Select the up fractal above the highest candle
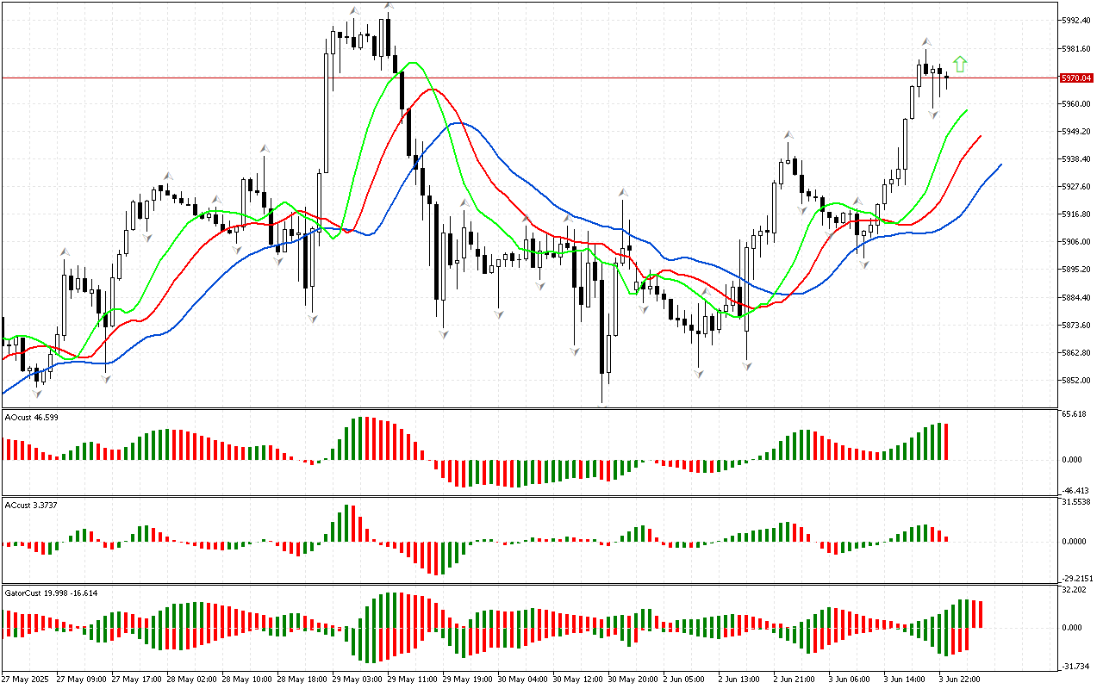 coord(389,7)
